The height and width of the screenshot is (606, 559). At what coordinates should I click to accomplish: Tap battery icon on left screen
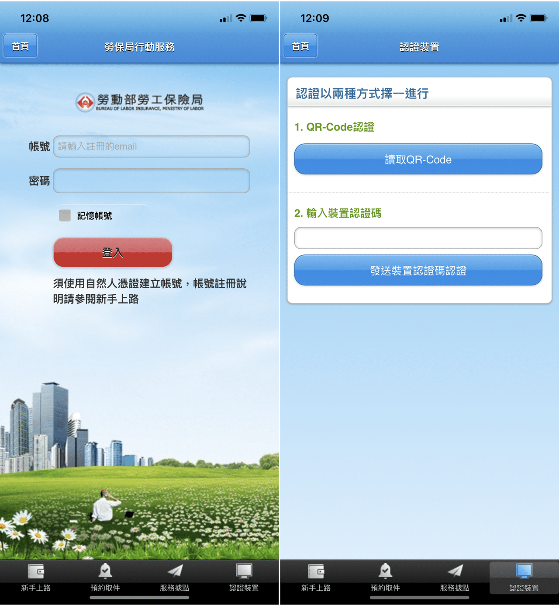click(258, 18)
